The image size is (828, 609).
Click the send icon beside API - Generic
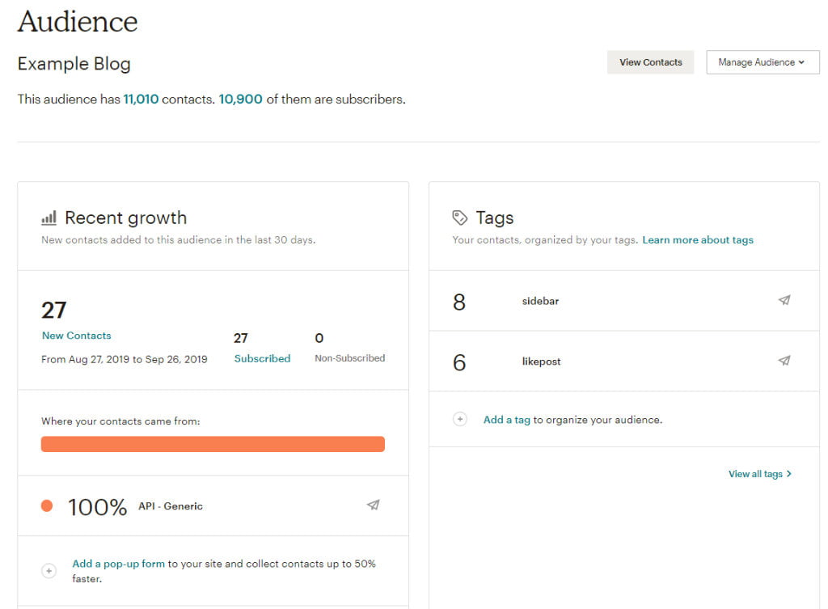373,504
